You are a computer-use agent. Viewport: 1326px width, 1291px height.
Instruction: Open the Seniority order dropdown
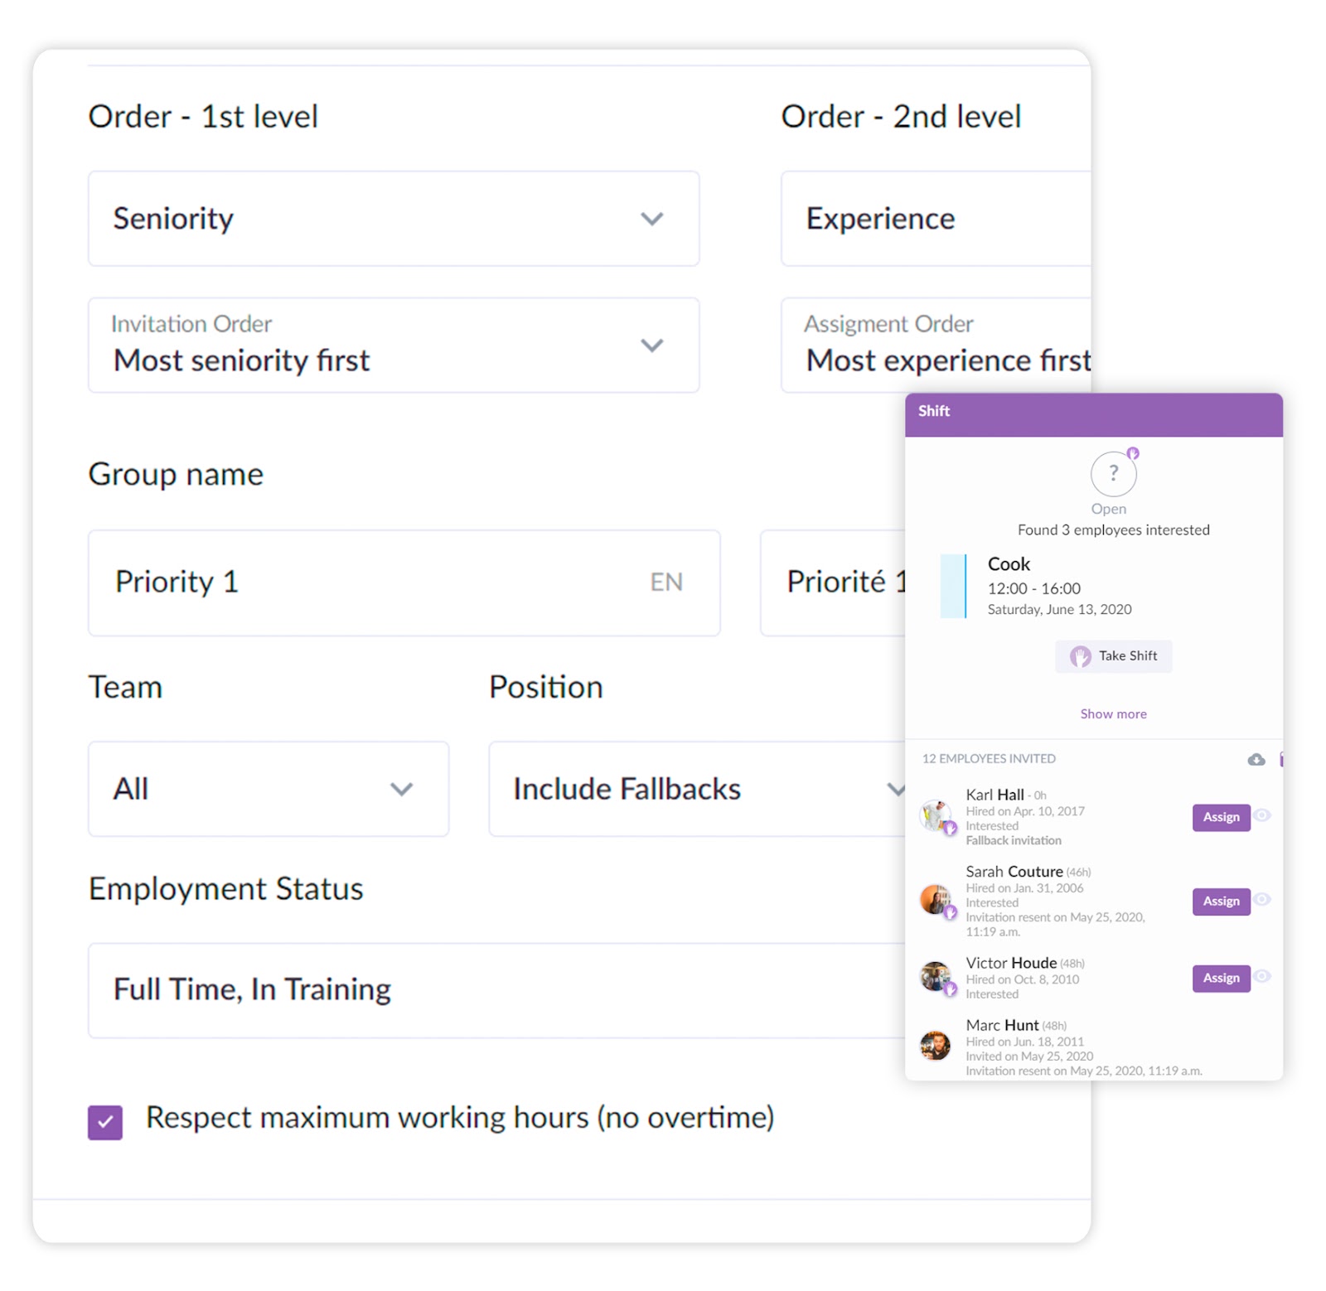click(393, 219)
